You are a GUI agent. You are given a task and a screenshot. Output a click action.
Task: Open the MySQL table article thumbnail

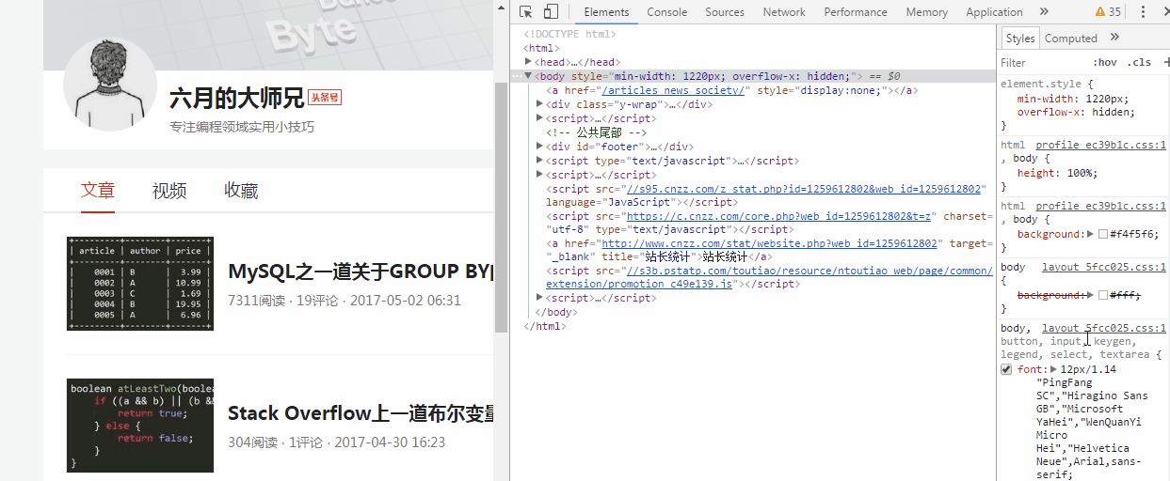click(x=140, y=284)
